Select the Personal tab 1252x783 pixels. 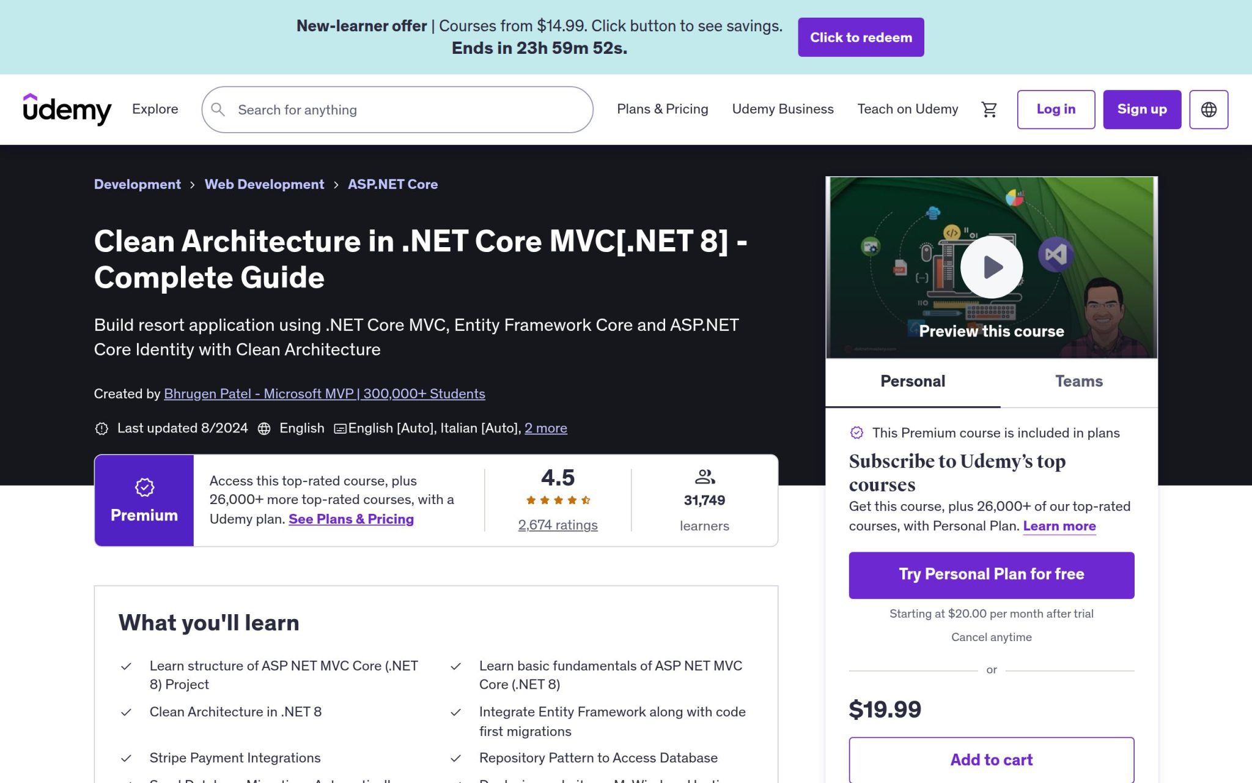[912, 381]
